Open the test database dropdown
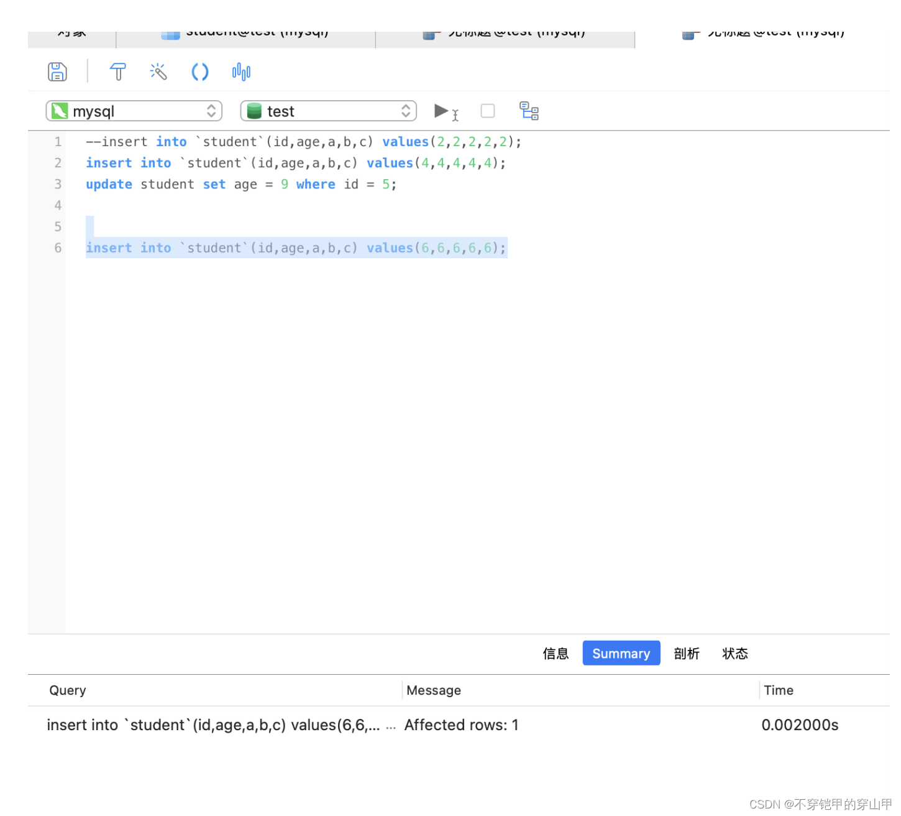The width and height of the screenshot is (901, 816). coord(328,111)
